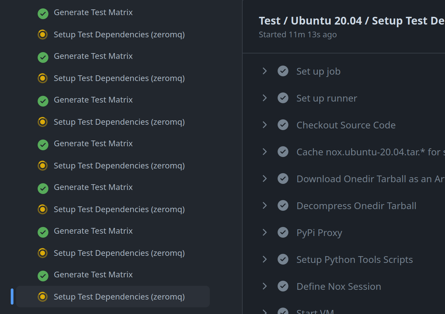
Task: Click the completed checkmark icon next to Set up job
Action: pos(283,71)
